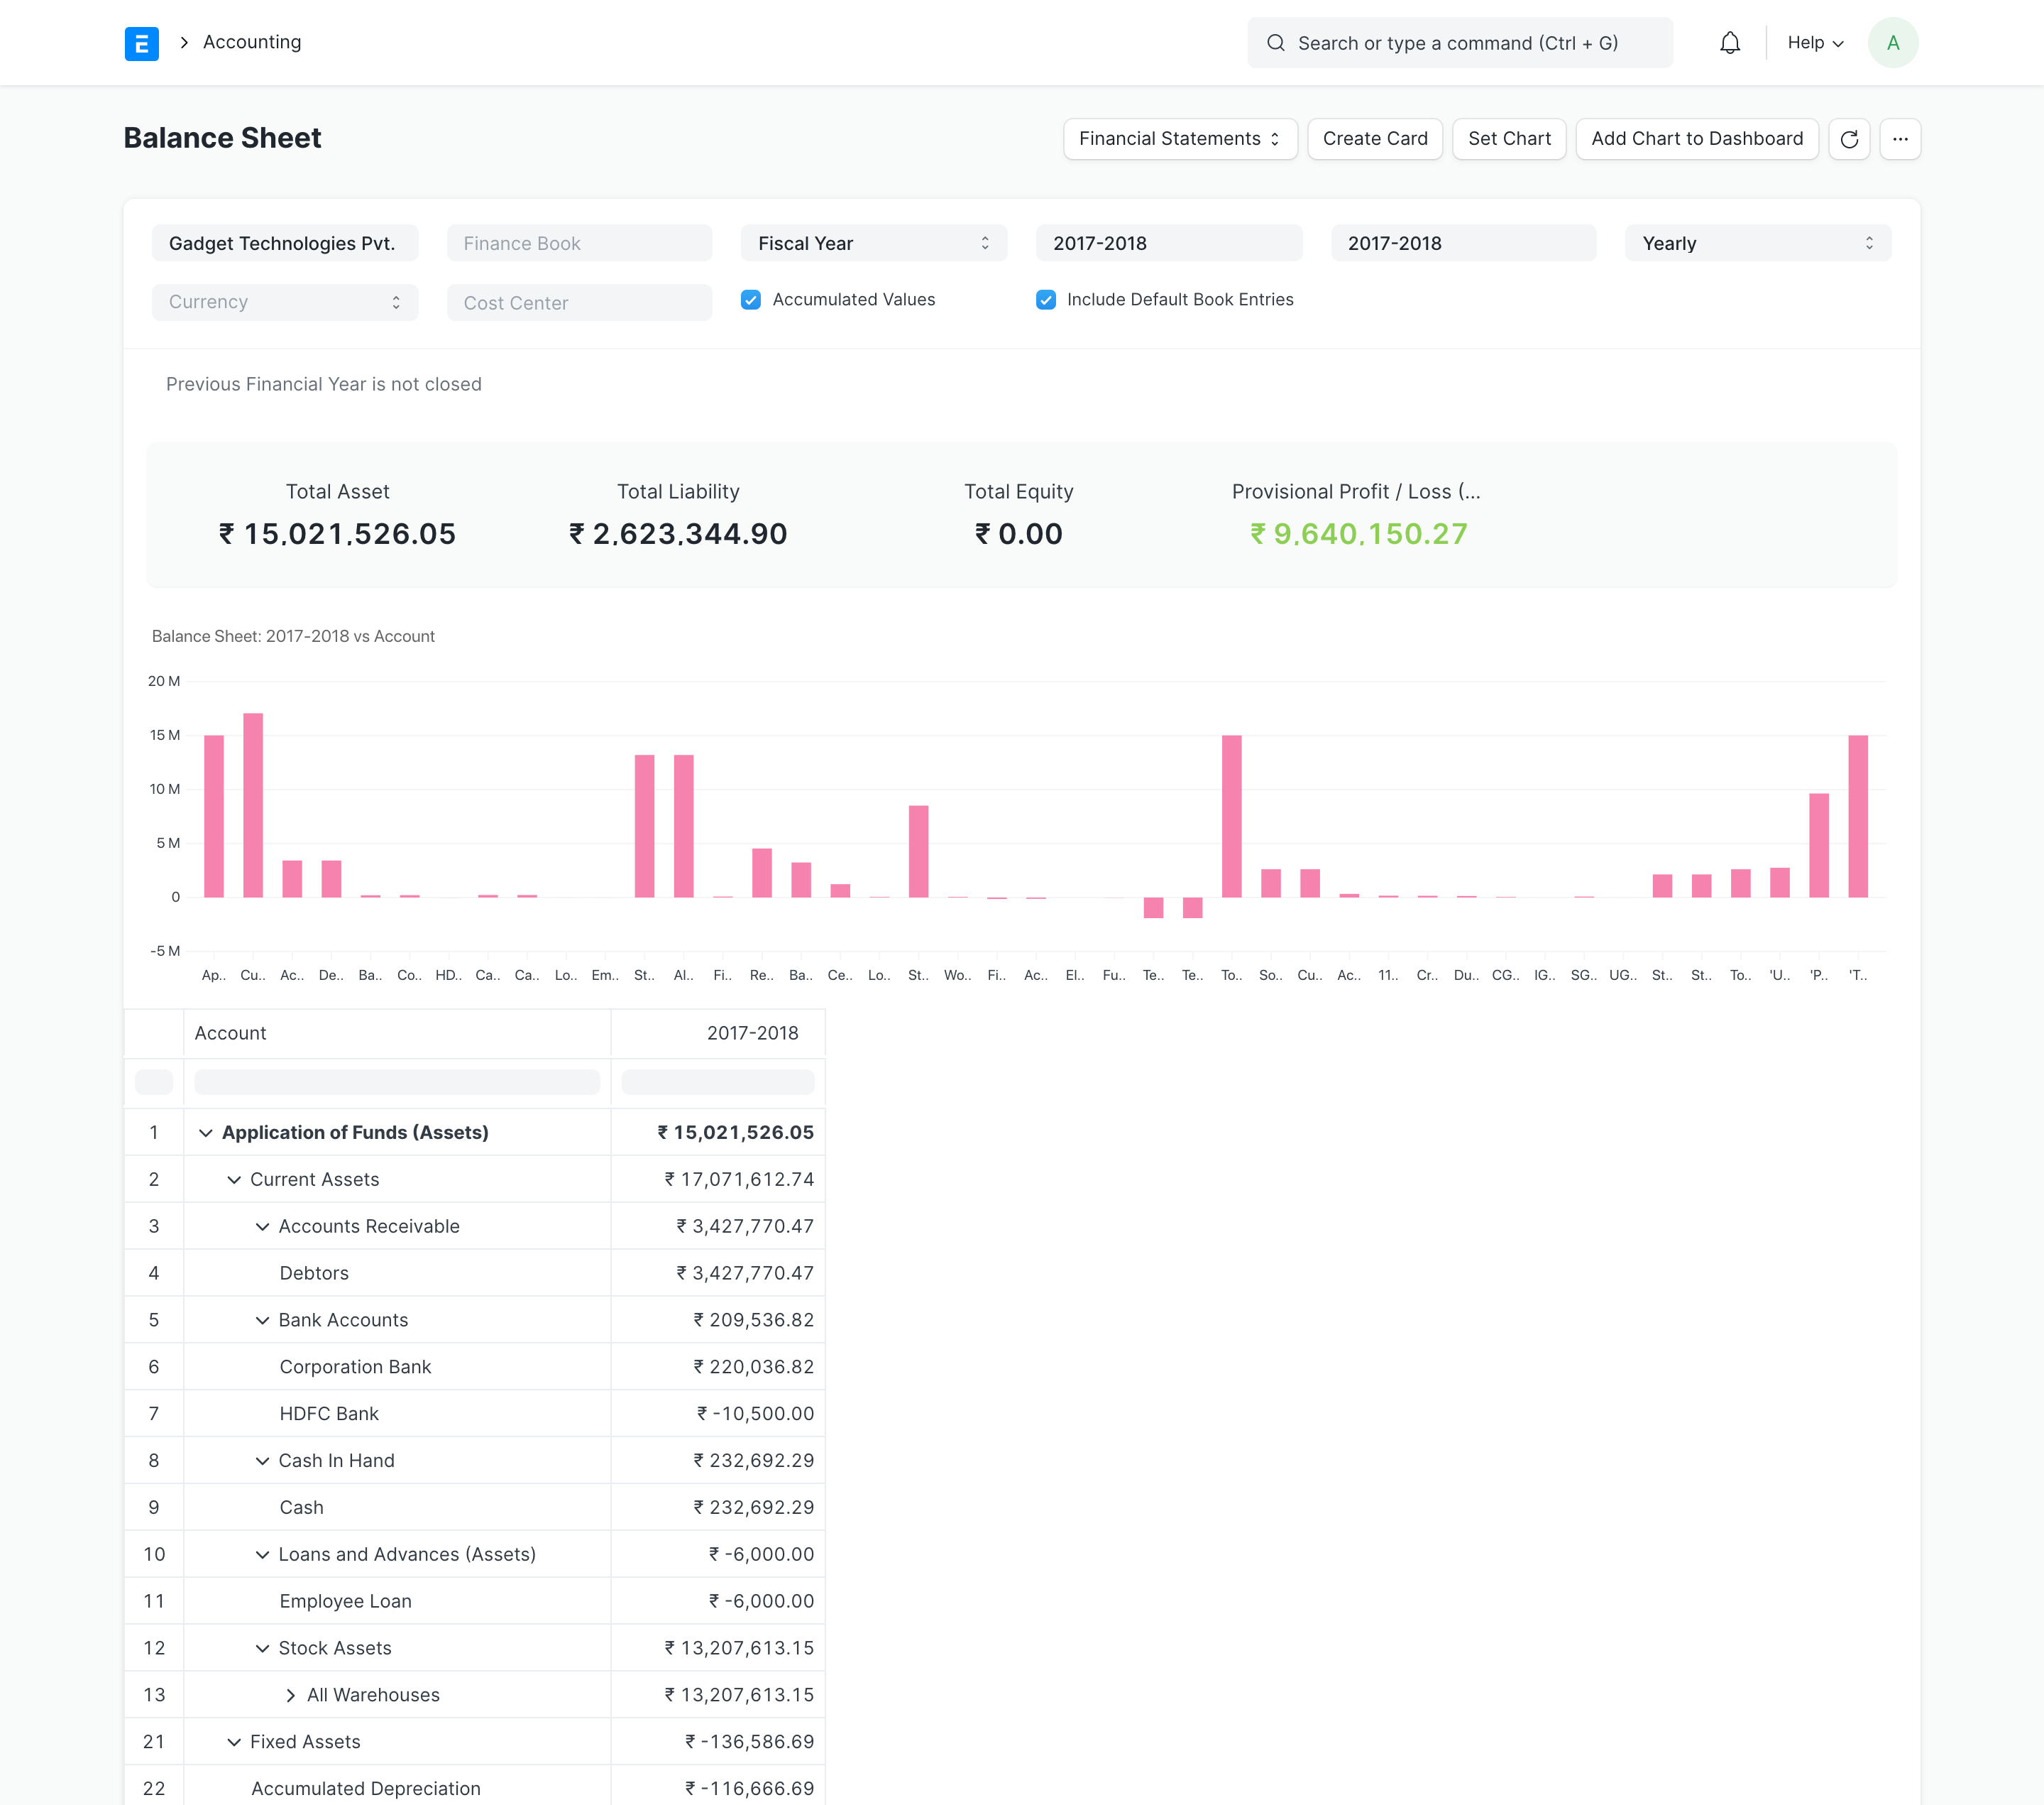Open the Fiscal Year dropdown

[x=872, y=242]
